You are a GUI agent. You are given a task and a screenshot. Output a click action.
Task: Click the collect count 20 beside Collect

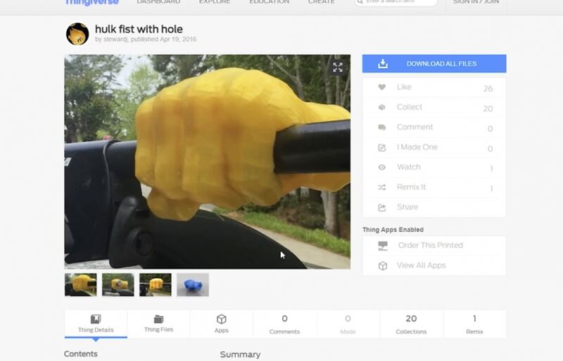[x=488, y=109]
